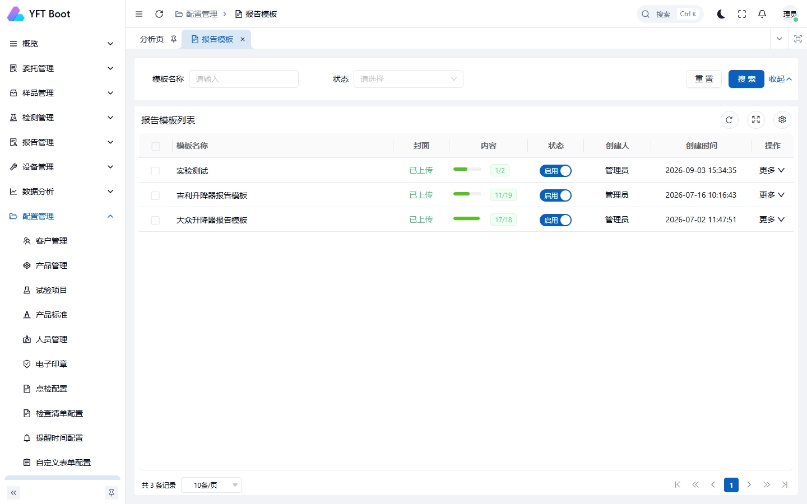Enter fullscreen using the header icon

[742, 14]
